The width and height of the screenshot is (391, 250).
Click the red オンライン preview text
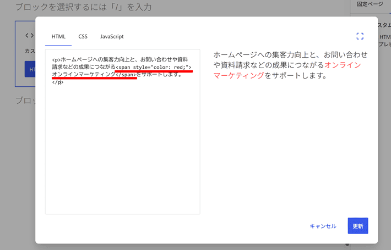click(x=343, y=65)
